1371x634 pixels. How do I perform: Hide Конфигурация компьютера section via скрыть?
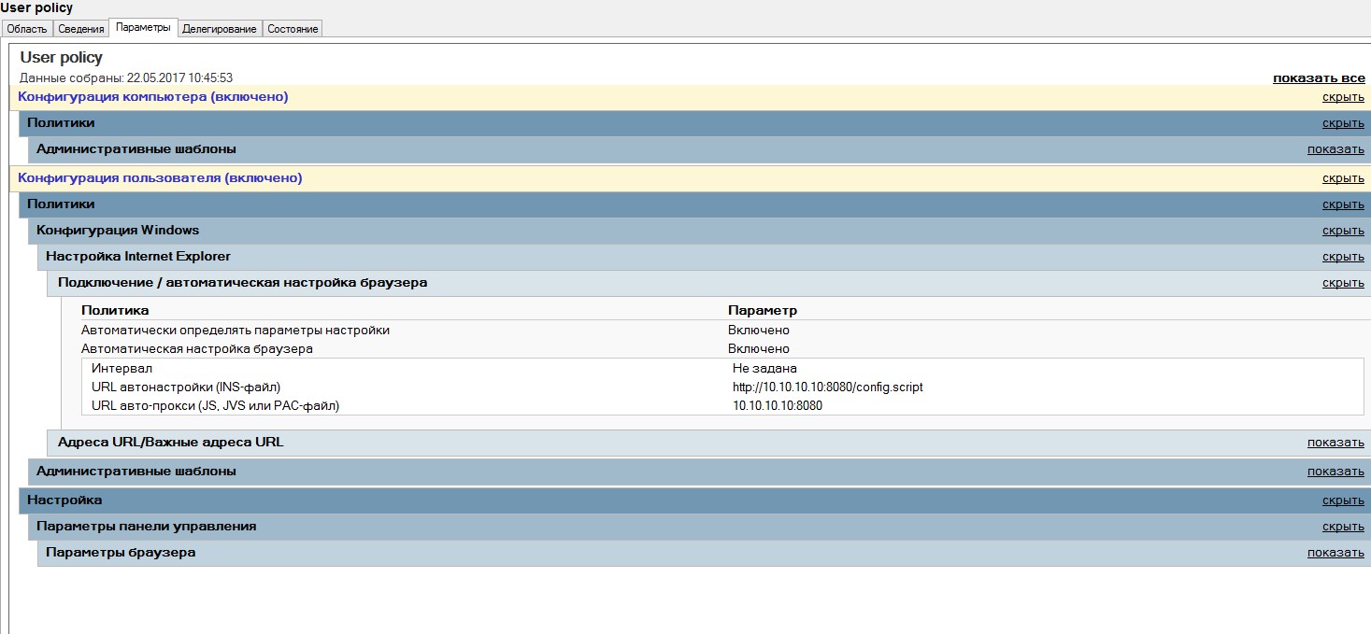click(1343, 96)
